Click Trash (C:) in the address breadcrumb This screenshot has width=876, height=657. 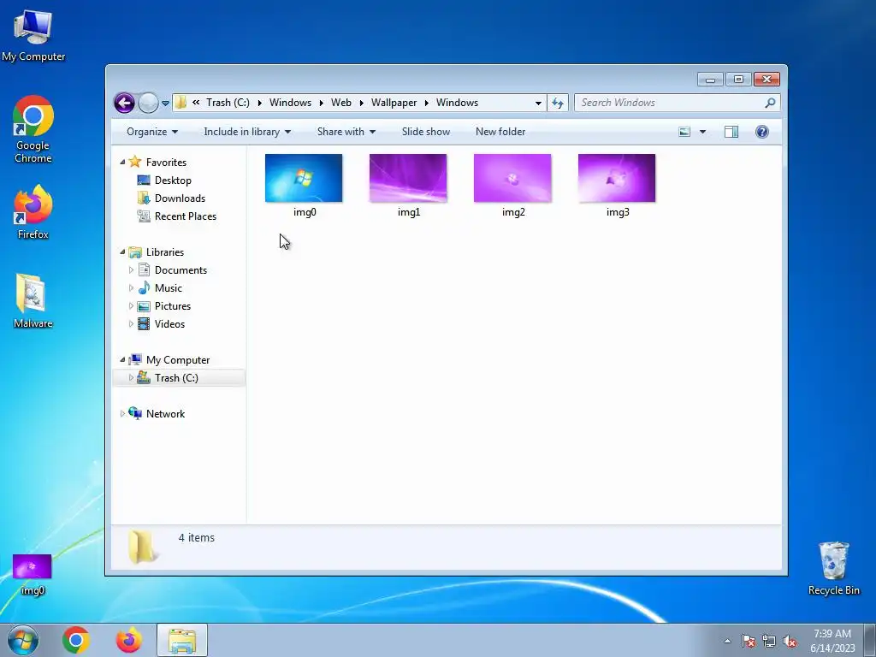[228, 103]
